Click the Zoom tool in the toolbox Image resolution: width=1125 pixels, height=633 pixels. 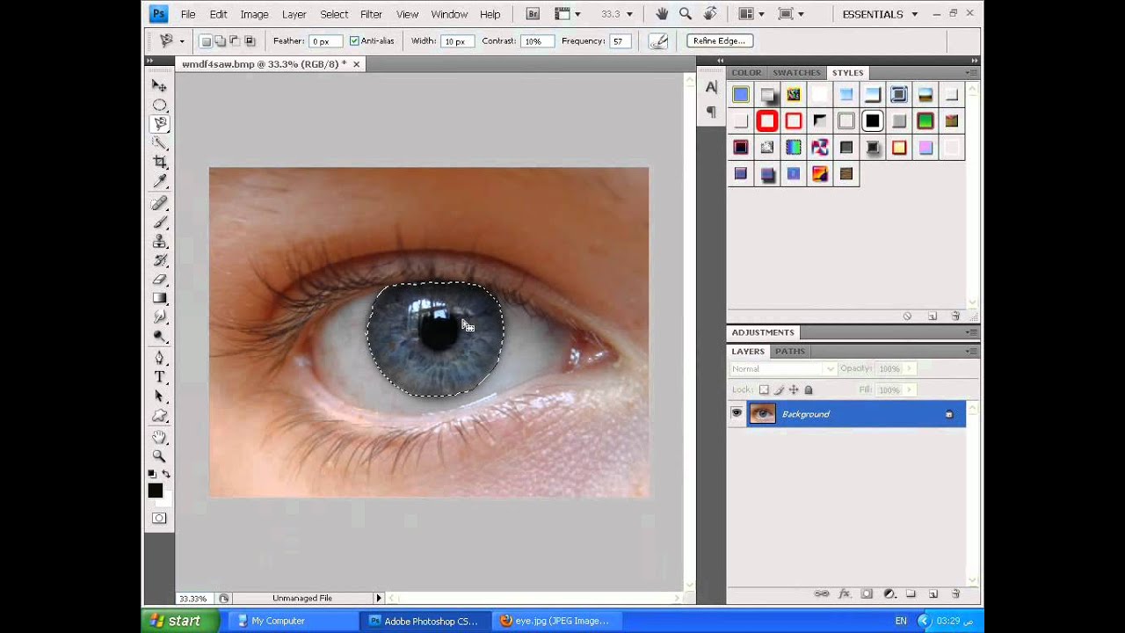159,455
